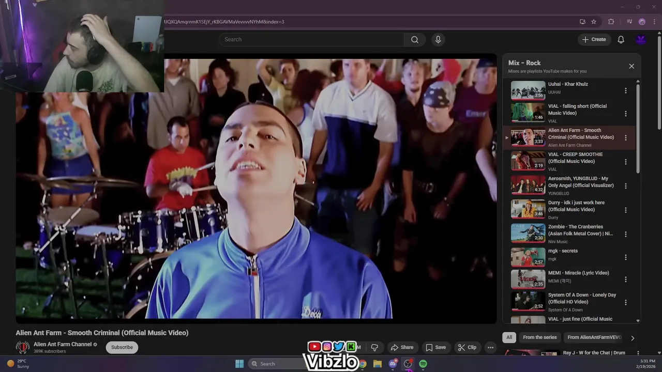
Task: Open options for MEMI - Miracle
Action: click(x=625, y=280)
